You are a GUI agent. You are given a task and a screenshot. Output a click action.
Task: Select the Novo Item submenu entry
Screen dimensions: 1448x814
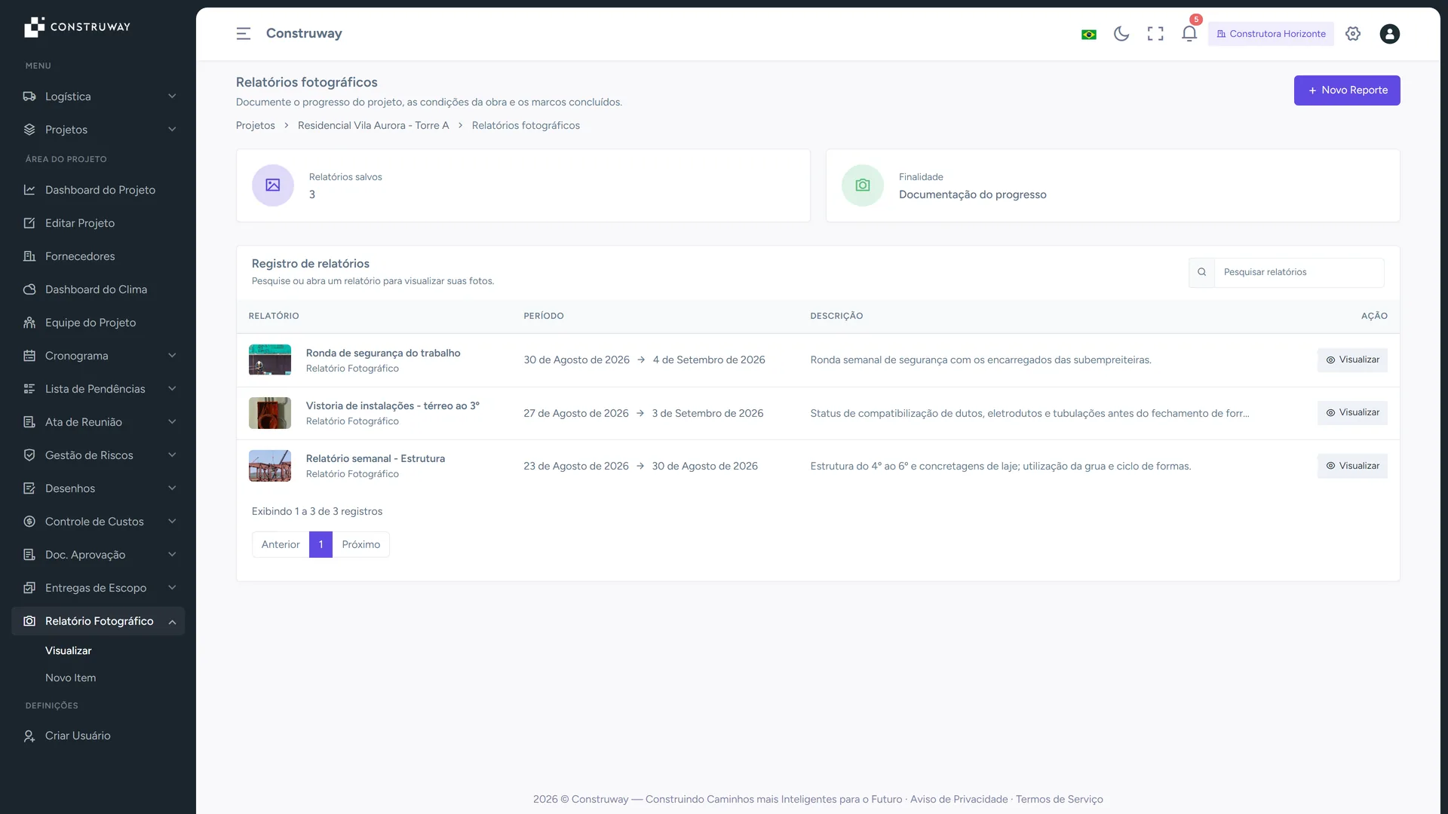pos(71,678)
